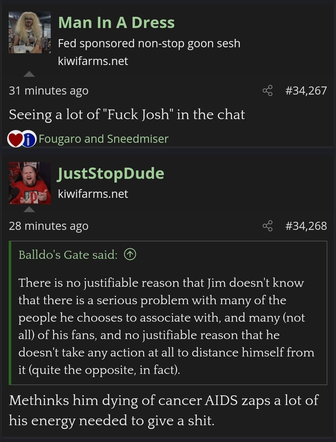Click the quoted Balldo's Gate text block
The height and width of the screenshot is (442, 336).
pos(166,326)
